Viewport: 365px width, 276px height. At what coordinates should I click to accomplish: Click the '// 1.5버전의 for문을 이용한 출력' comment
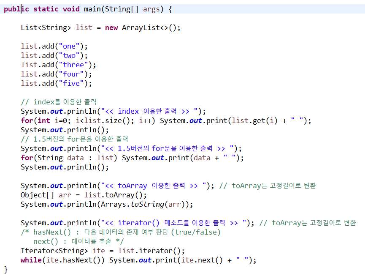(x=75, y=139)
